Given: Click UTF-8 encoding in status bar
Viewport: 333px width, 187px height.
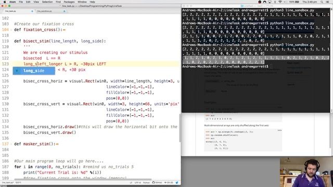Looking at the screenshot, I should 137,182.
